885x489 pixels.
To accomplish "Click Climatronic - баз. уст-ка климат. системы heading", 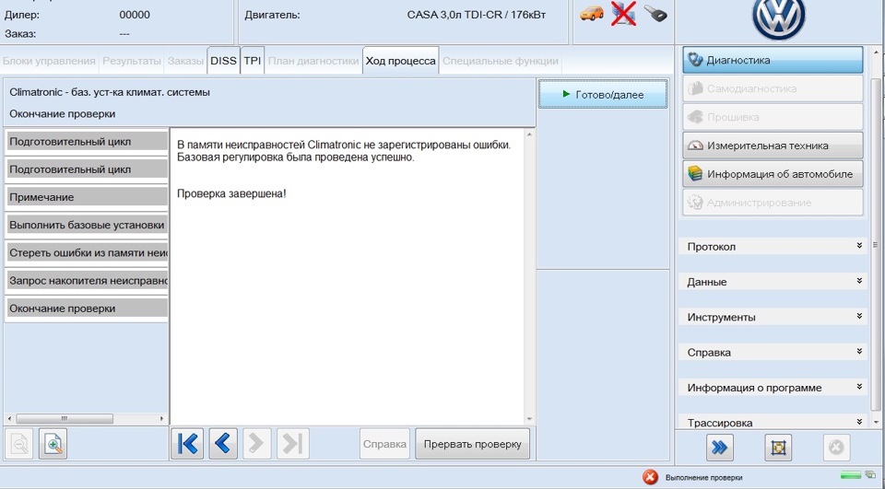I will click(x=110, y=92).
